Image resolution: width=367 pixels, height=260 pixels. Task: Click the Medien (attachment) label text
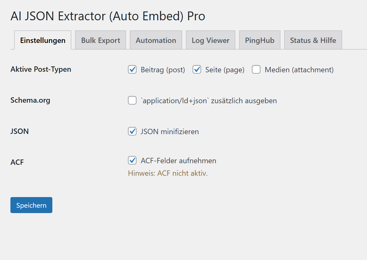[299, 70]
